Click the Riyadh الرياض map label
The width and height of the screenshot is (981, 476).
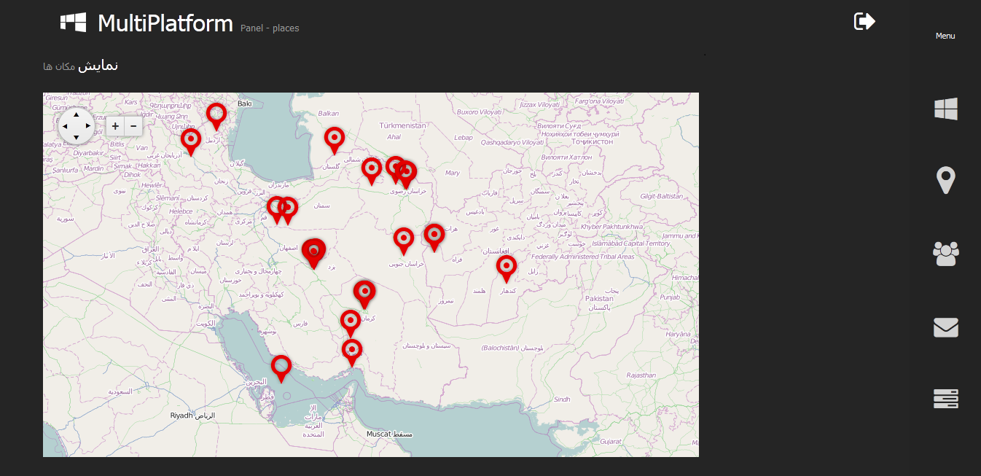tap(192, 415)
